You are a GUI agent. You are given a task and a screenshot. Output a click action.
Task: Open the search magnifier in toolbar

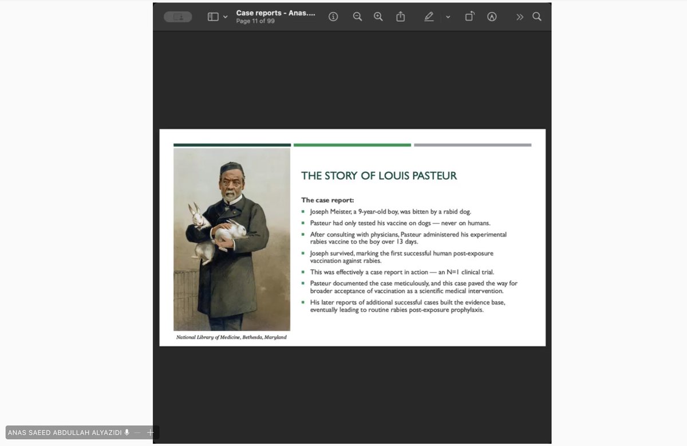click(x=537, y=17)
